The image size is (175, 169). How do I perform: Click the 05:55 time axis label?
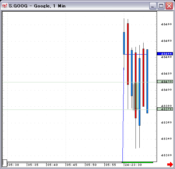point(111,165)
